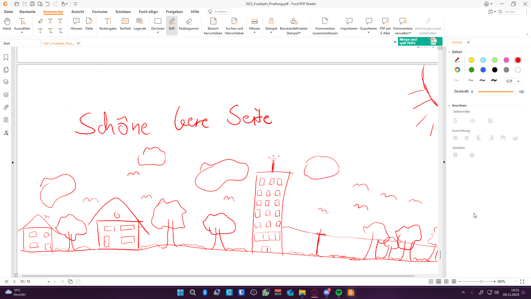The height and width of the screenshot is (299, 531).
Task: Click the Suchen search field
Action: (512, 12)
